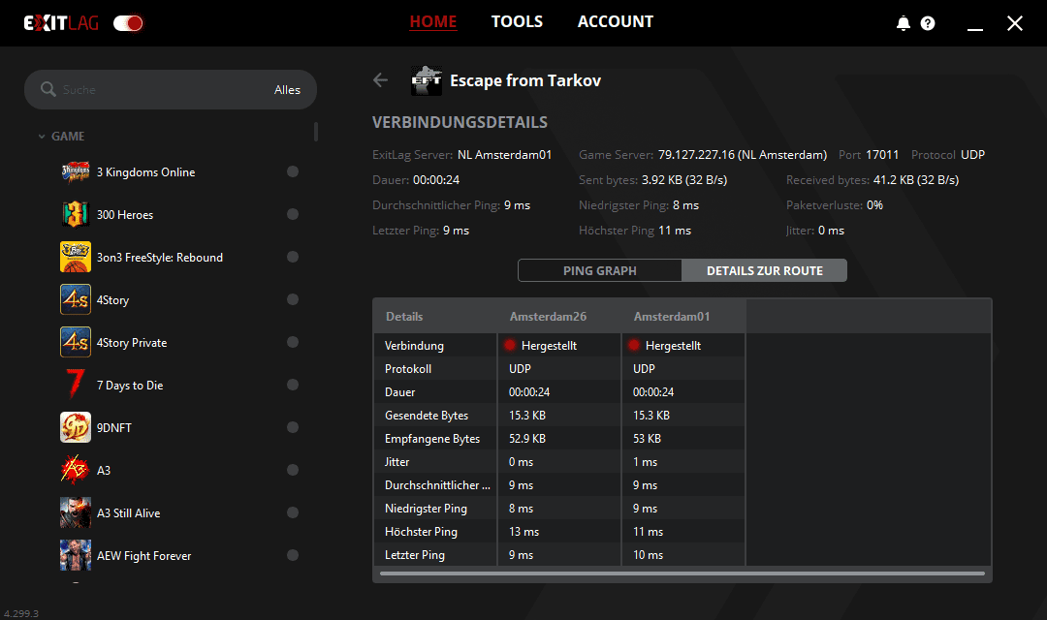Viewport: 1047px width, 620px height.
Task: Select the A3 game icon
Action: tap(76, 470)
